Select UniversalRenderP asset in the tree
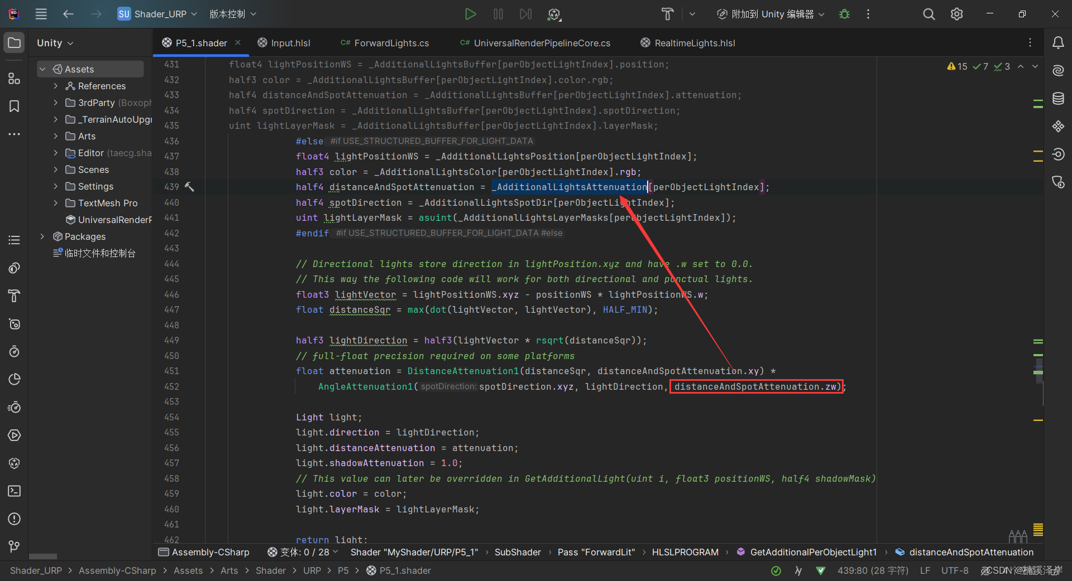1072x581 pixels. tap(108, 220)
